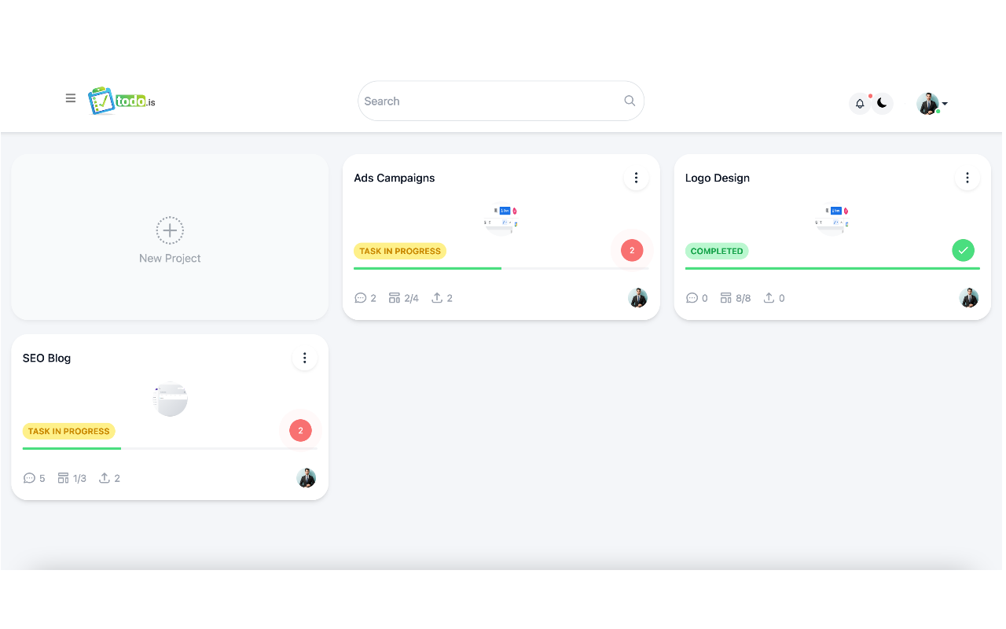Click the assignee avatar on Logo Design card
1006x629 pixels.
pos(969,298)
